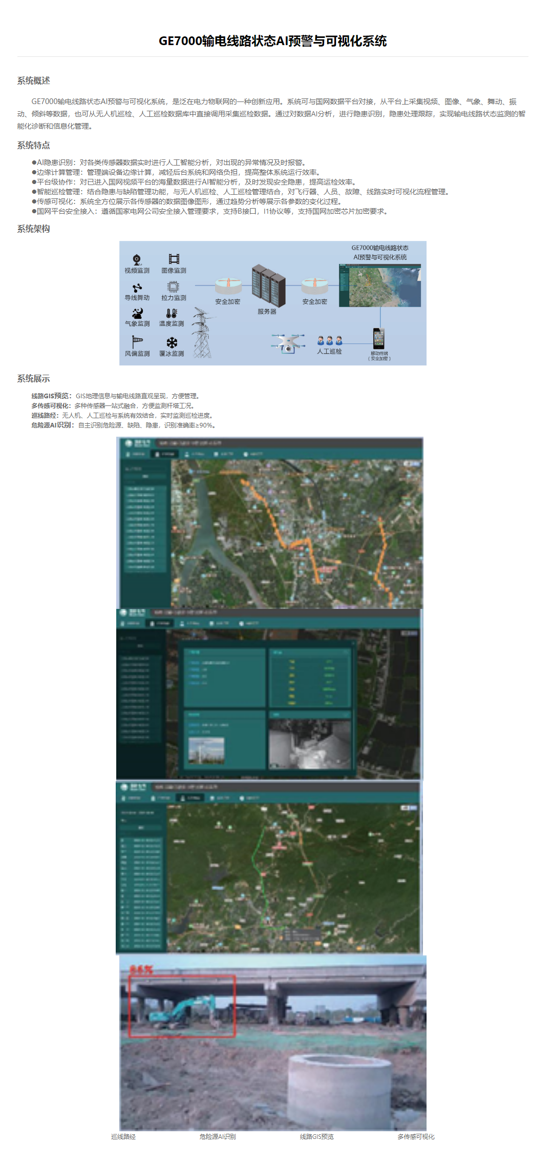The height and width of the screenshot is (1163, 552).
Task: Click the infrared camera image in the sensor dashboard screenshot
Action: (x=310, y=744)
